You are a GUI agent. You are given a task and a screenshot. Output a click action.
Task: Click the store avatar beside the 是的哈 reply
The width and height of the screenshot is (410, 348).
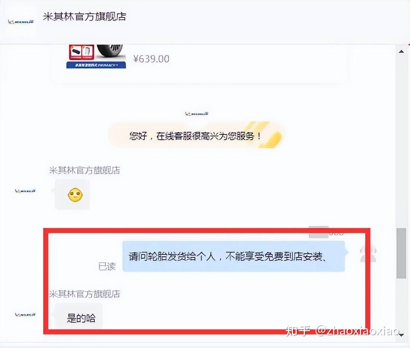[25, 314]
